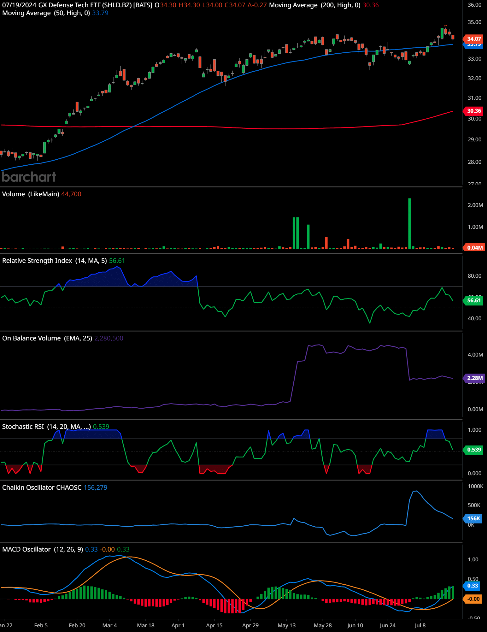Click the Mar 4 date label
The height and width of the screenshot is (632, 487).
110,625
